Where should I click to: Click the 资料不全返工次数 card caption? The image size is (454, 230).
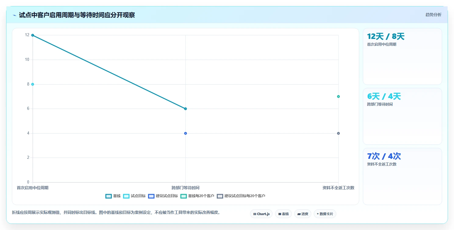click(382, 164)
